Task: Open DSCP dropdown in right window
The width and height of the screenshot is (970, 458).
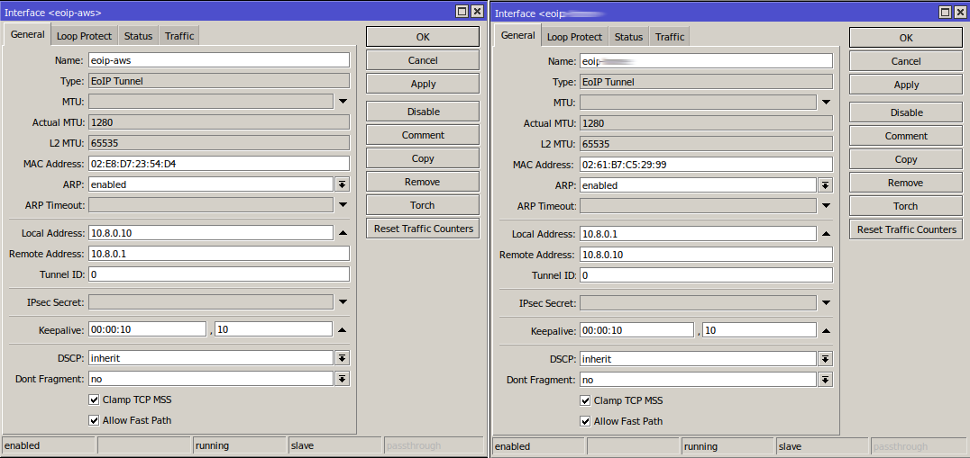Action: (x=825, y=359)
